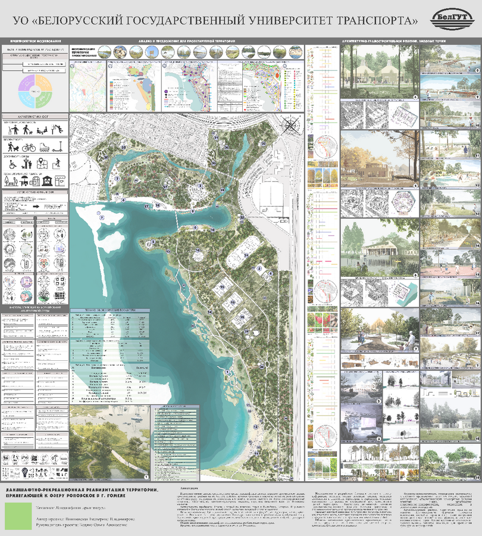The image size is (482, 536).
Task: Open aerial wetland render numbered 1
Action: 109,443
